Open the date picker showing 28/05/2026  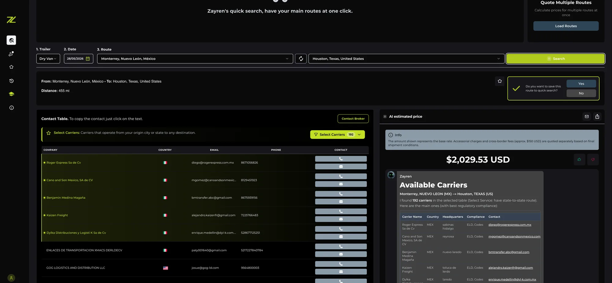pyautogui.click(x=79, y=59)
